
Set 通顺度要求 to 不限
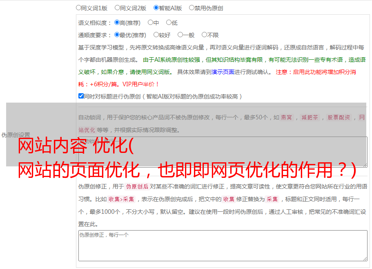point(204,35)
